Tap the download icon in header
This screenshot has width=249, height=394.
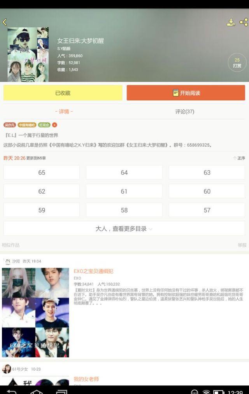coord(231,22)
